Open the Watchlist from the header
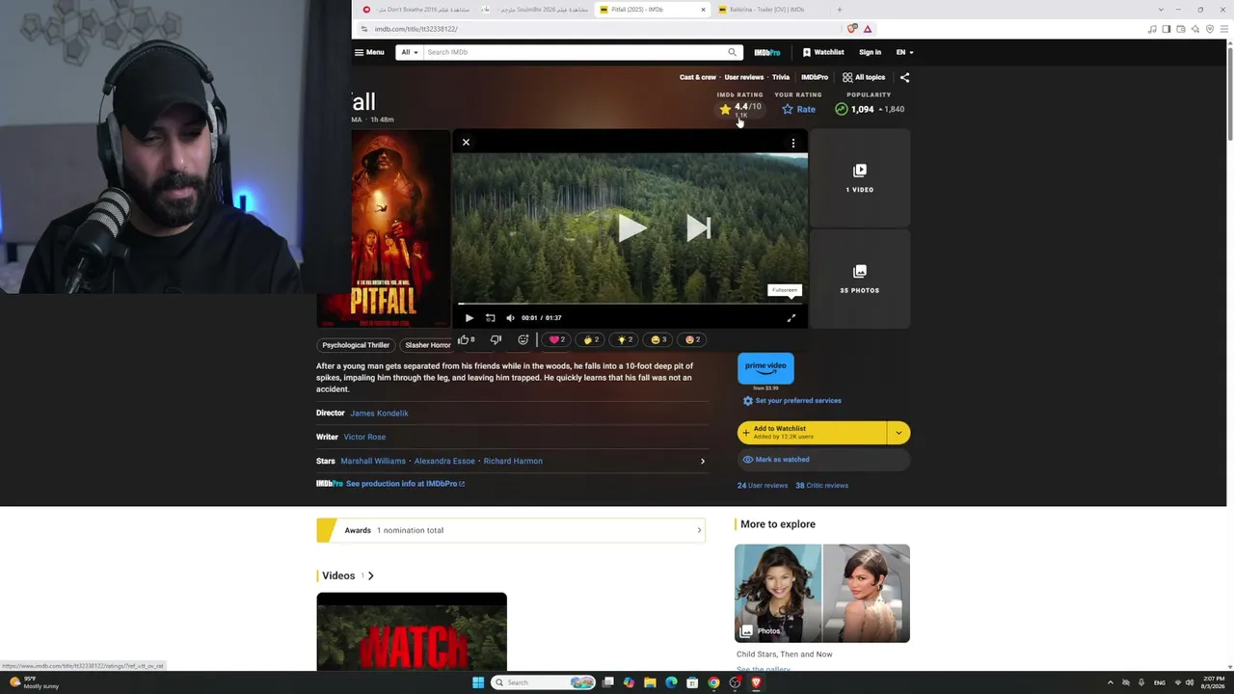This screenshot has height=694, width=1234. (822, 52)
